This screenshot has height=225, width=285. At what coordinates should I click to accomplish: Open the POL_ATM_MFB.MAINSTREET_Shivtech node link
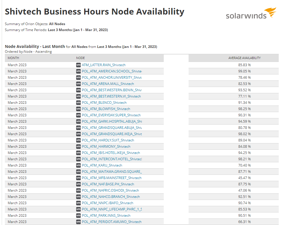pyautogui.click(x=112, y=178)
